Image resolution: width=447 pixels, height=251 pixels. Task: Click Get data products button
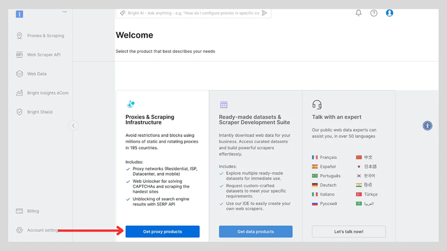[256, 231]
